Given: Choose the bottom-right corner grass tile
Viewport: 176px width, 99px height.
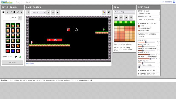Looking at the screenshot, I should 18,35.
